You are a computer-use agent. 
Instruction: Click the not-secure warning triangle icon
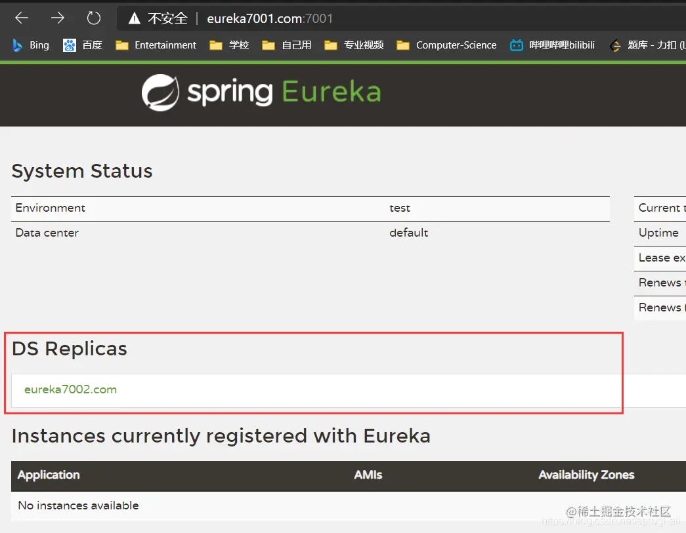[135, 18]
